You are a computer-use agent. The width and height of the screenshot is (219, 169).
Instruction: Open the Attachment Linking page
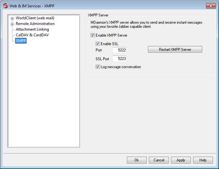[32, 29]
